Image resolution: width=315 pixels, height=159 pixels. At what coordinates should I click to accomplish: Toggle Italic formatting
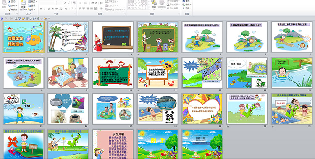coord(45,9)
